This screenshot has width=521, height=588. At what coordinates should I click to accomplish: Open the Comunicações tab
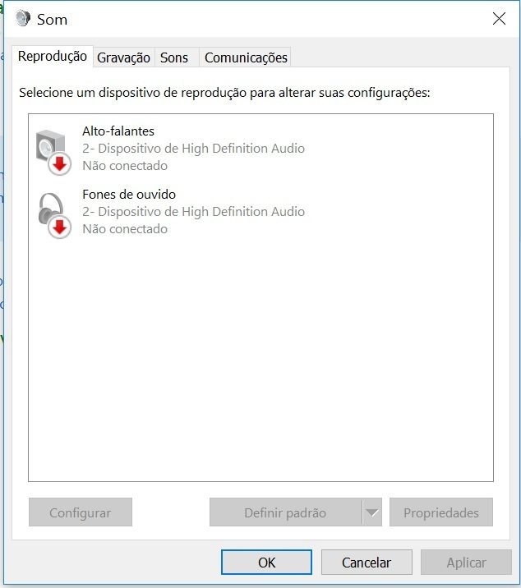(246, 57)
